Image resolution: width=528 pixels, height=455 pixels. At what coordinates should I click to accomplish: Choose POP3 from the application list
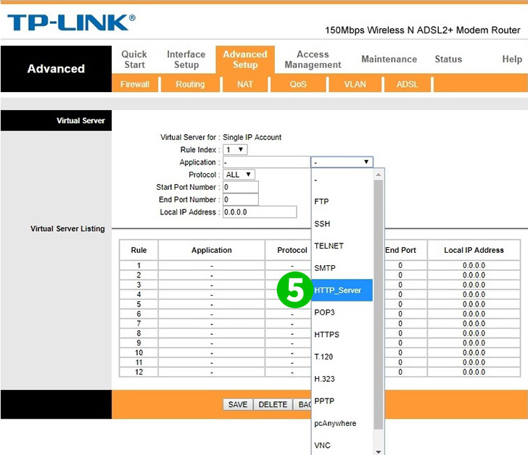click(x=342, y=312)
